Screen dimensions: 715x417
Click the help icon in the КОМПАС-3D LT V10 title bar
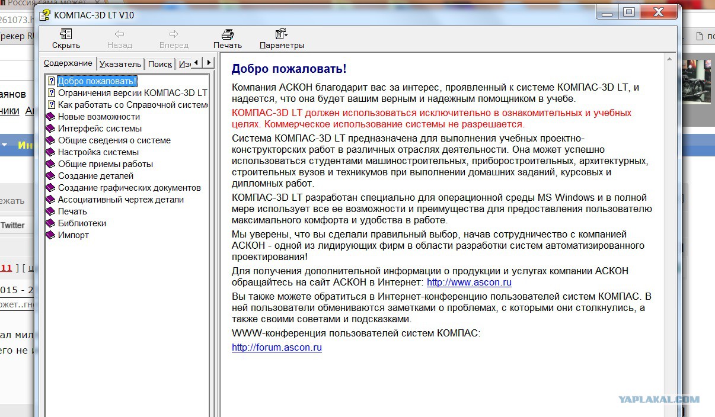coord(45,14)
